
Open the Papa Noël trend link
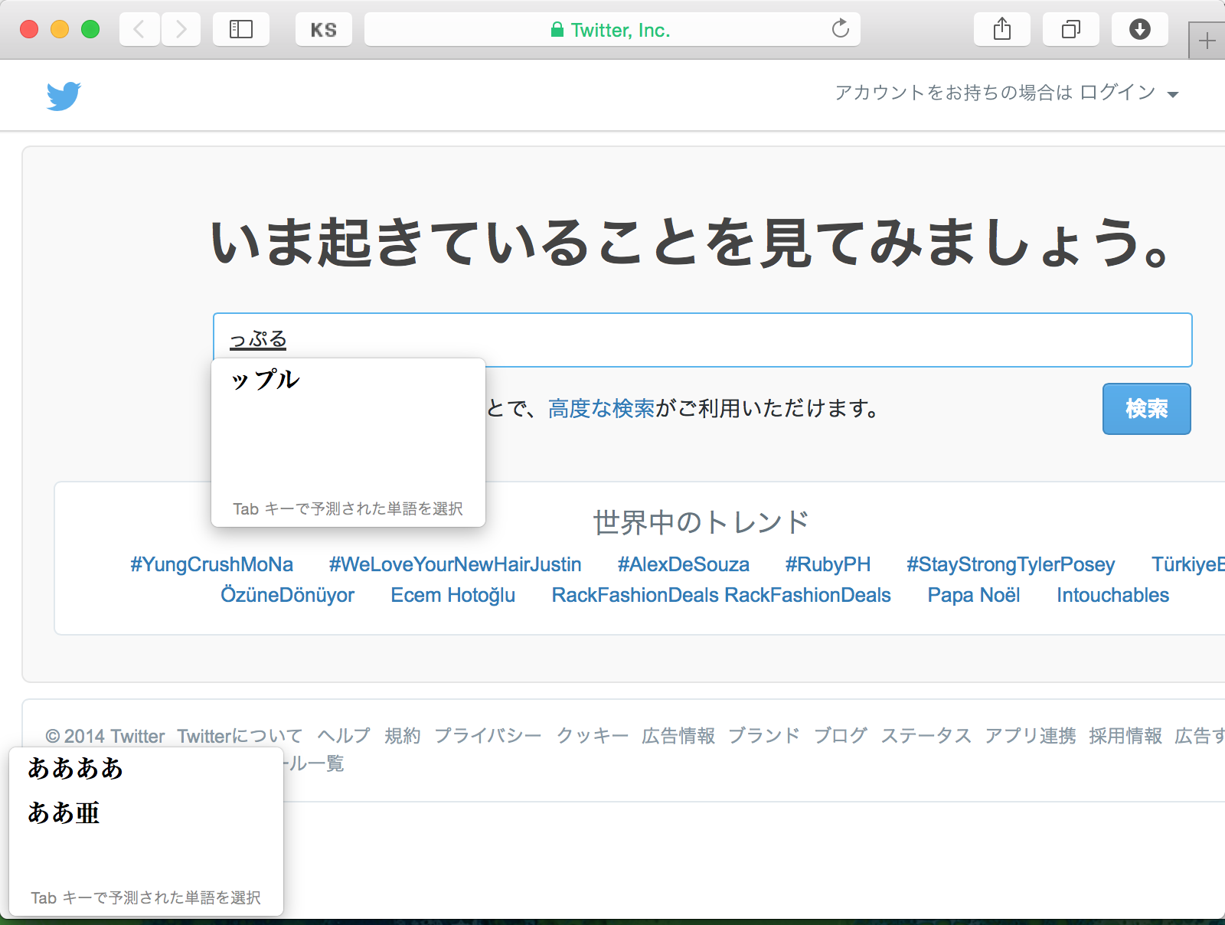coord(973,595)
